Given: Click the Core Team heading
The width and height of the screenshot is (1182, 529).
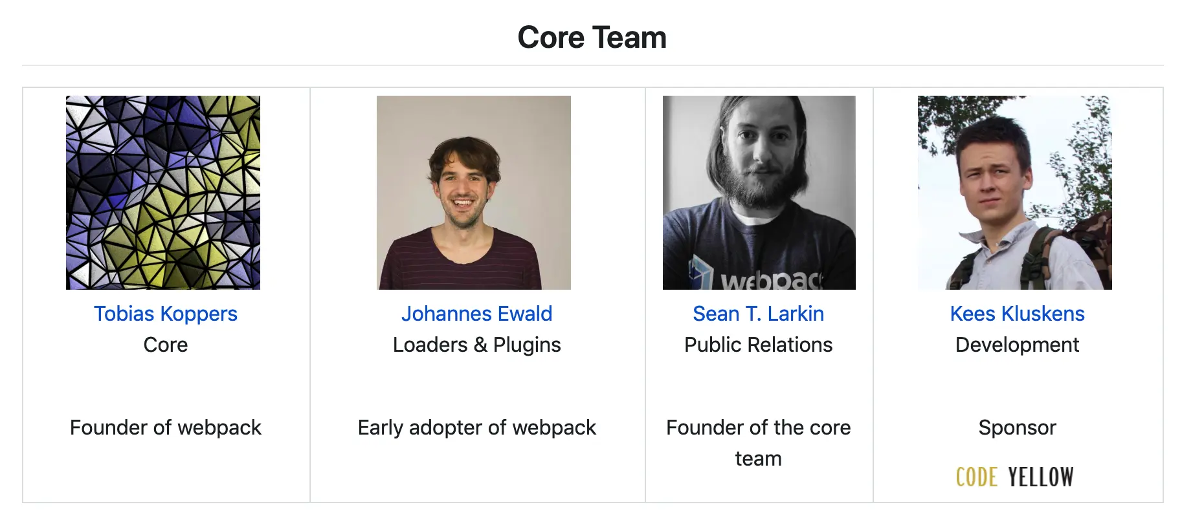Looking at the screenshot, I should pos(591,37).
